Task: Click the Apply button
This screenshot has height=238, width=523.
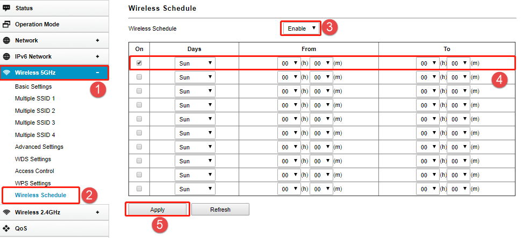Action: pyautogui.click(x=157, y=210)
